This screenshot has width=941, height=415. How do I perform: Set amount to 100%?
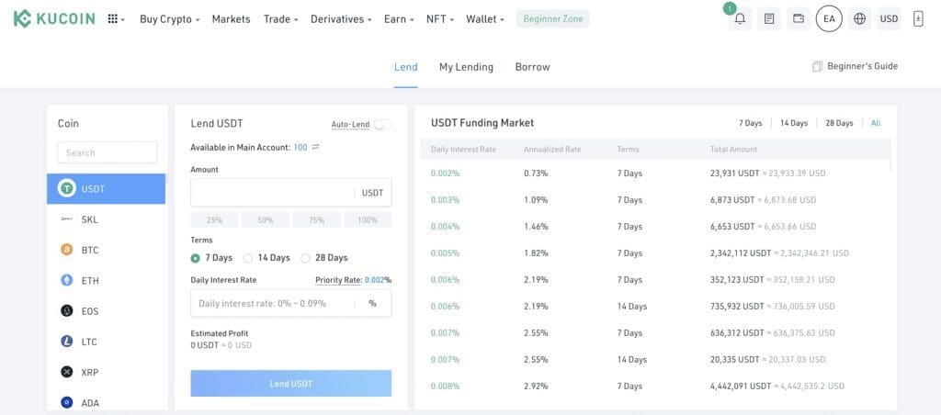[x=368, y=220]
